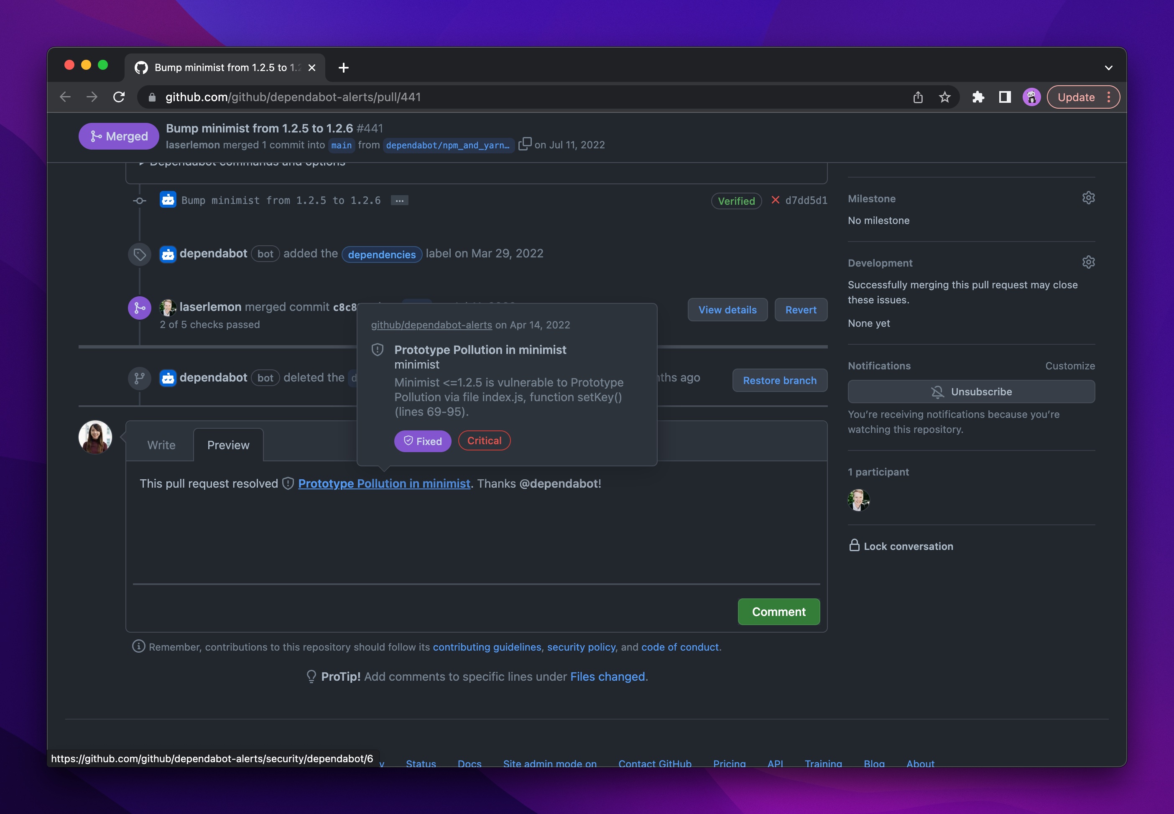Open the Development settings gear
This screenshot has height=814, width=1174.
click(1088, 262)
